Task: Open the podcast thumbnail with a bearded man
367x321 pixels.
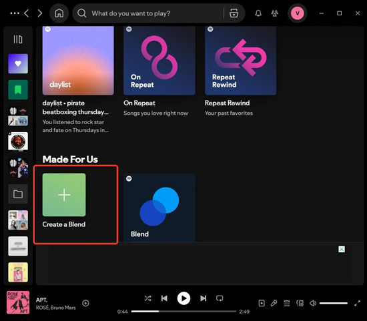Action: pyautogui.click(x=18, y=141)
